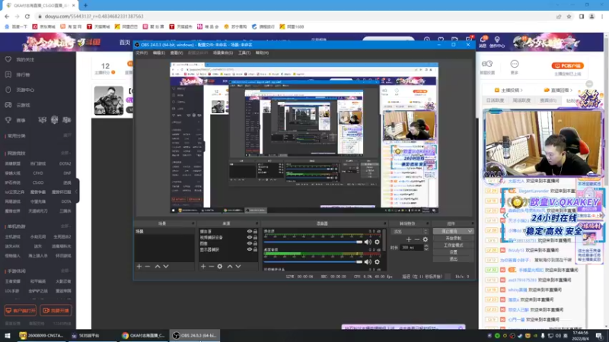
Task: Toggle lock on 媒体源 source
Action: pyautogui.click(x=255, y=232)
